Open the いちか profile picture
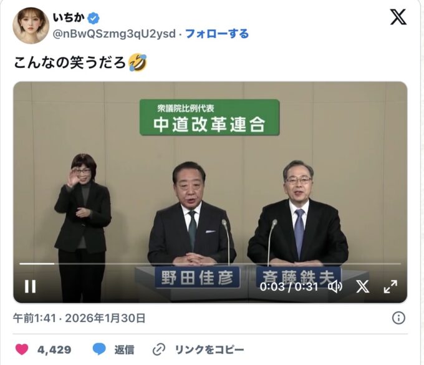The height and width of the screenshot is (365, 424). pyautogui.click(x=31, y=26)
